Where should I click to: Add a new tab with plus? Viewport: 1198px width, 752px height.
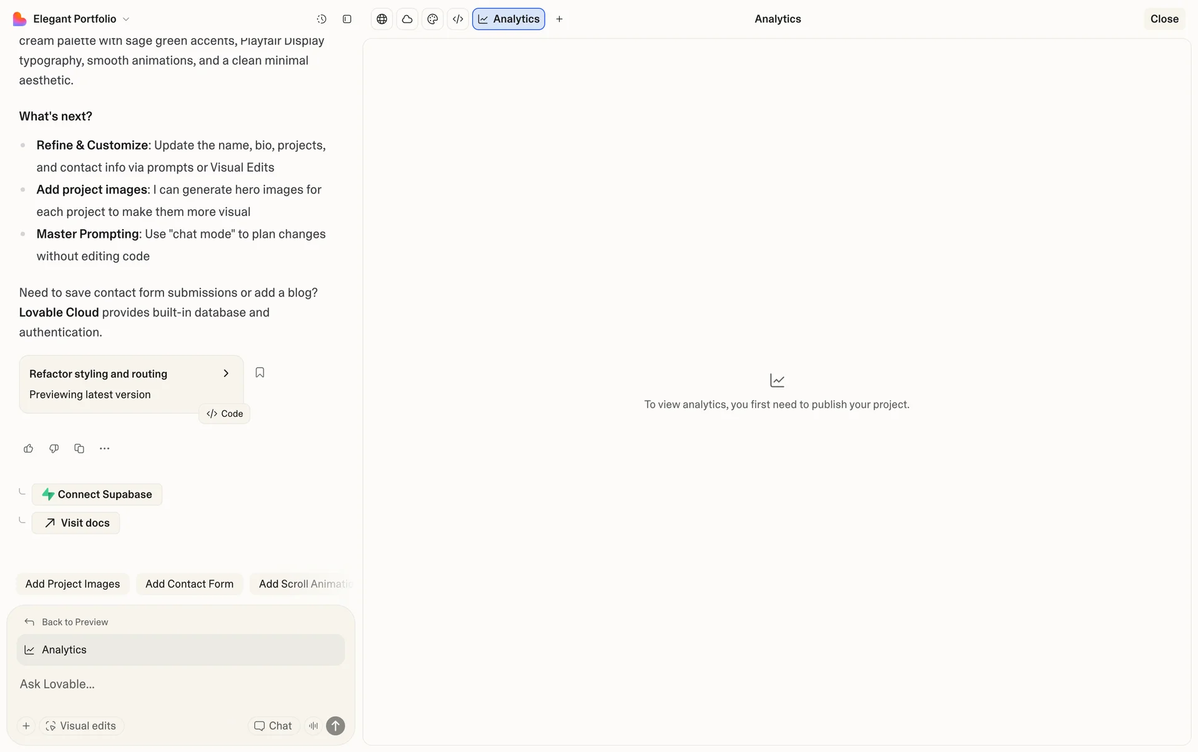coord(559,19)
